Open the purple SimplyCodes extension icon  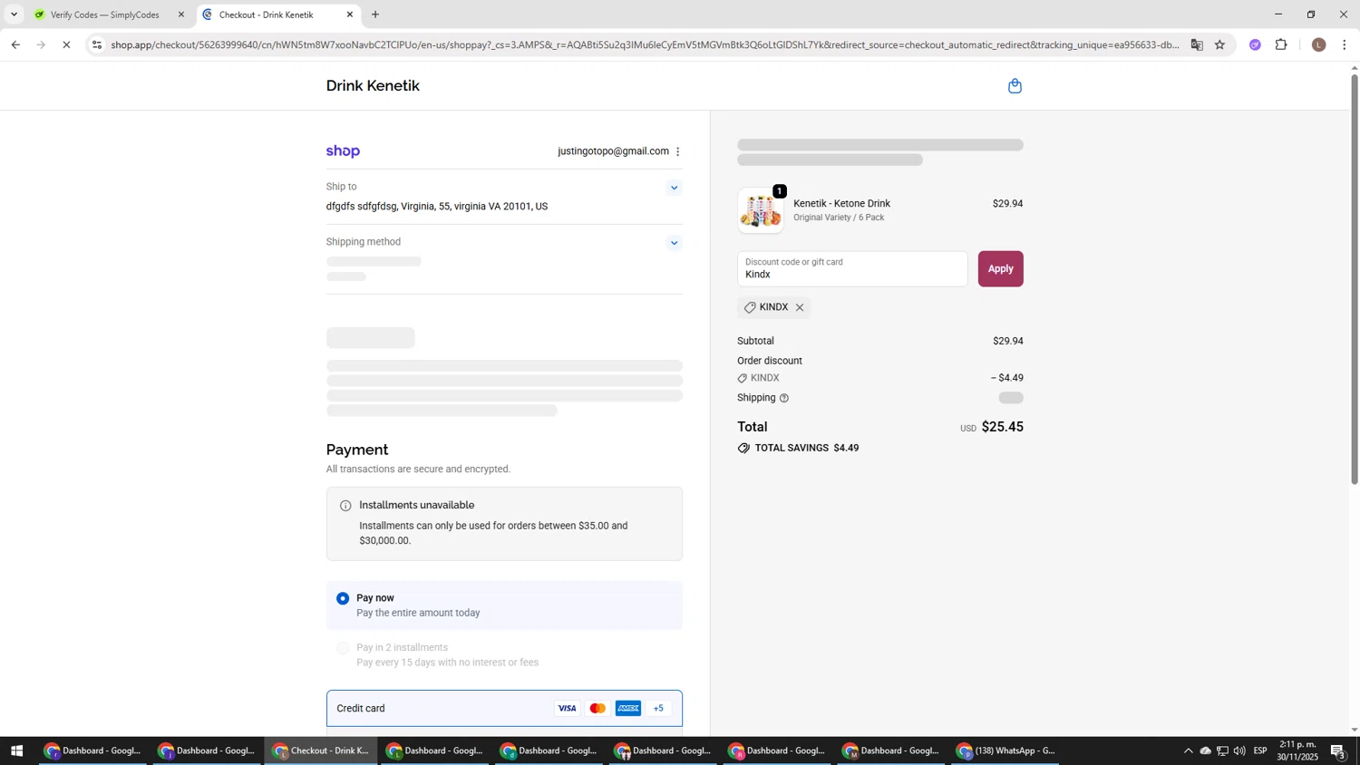[1256, 44]
